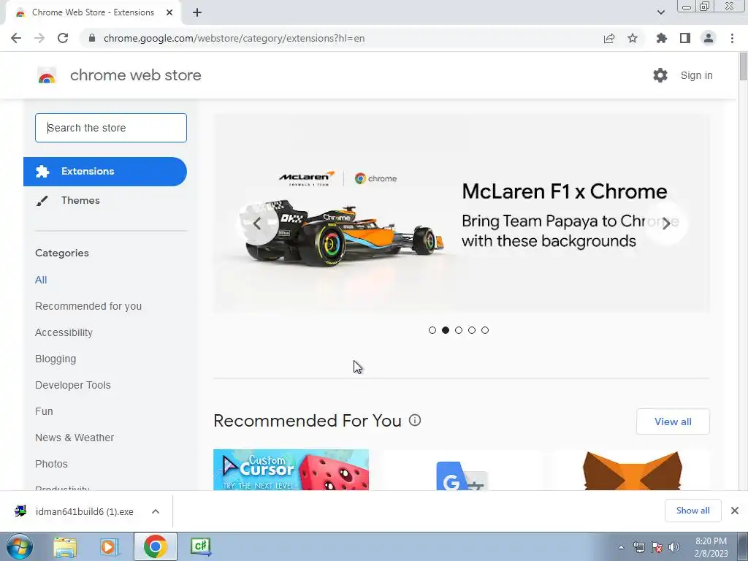The image size is (748, 561).
Task: Close the Chrome Web Store tab
Action: 169,12
